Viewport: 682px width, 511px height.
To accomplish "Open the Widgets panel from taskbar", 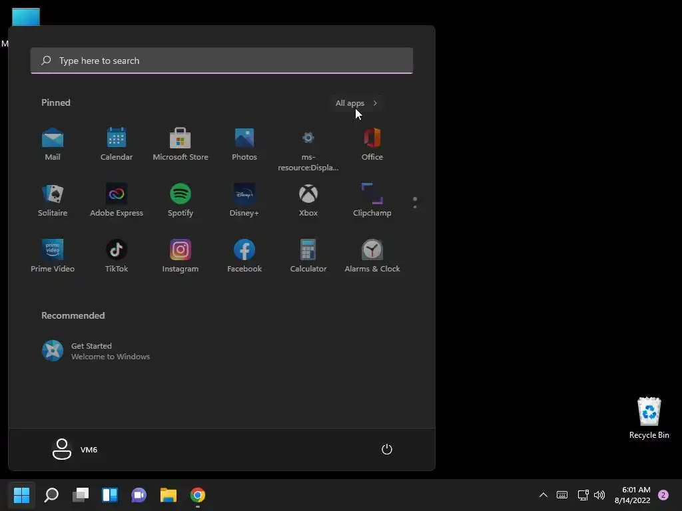I will click(x=110, y=495).
